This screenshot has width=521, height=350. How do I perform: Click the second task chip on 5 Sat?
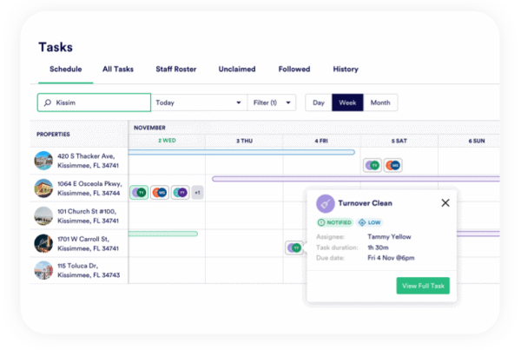click(x=392, y=165)
